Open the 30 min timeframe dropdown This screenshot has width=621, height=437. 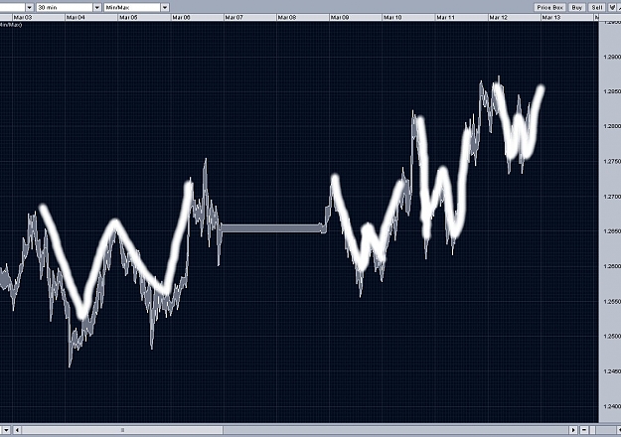97,8
